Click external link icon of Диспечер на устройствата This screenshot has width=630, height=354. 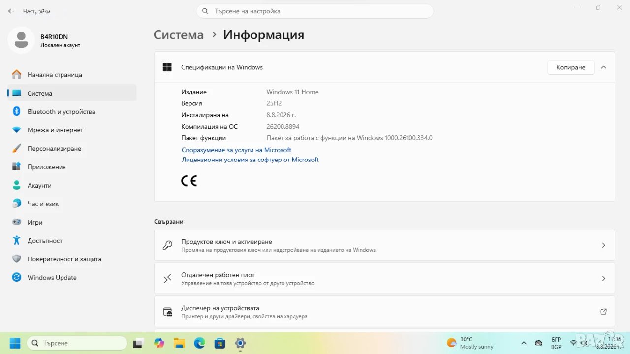604,312
